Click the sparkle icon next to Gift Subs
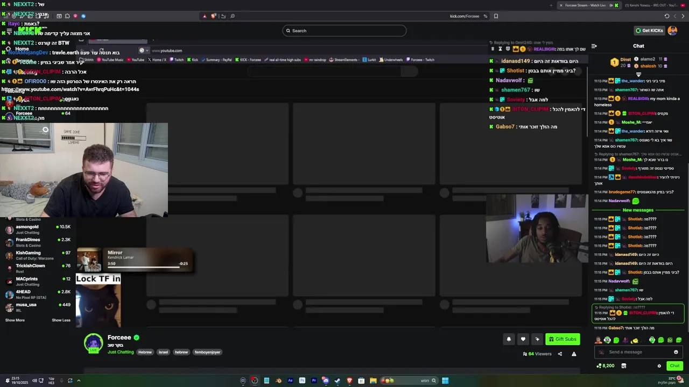This screenshot has height=387, width=689. click(537, 339)
